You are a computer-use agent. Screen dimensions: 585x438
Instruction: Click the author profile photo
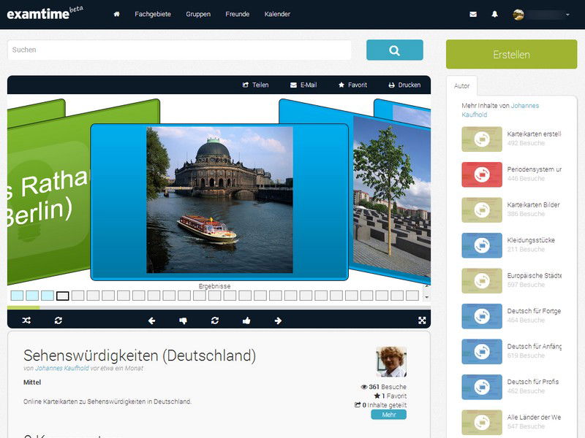(x=391, y=361)
